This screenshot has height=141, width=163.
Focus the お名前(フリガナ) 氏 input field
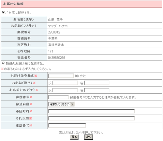(x=65, y=90)
